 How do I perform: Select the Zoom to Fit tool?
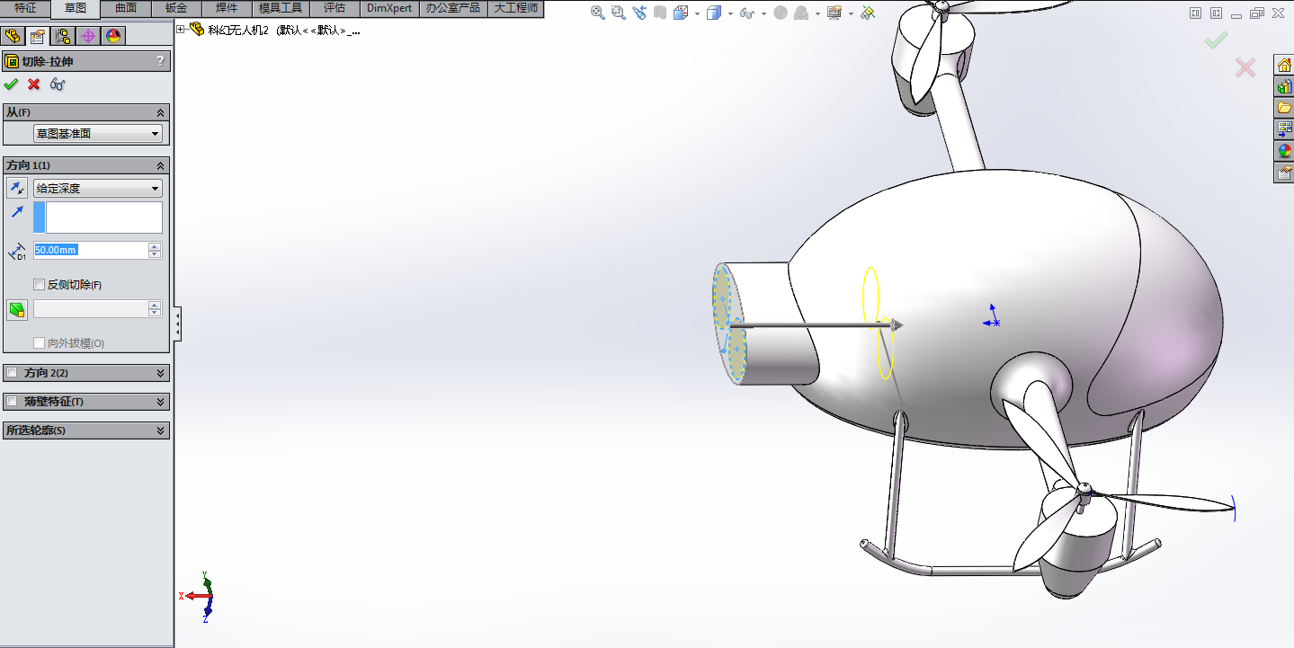[x=598, y=13]
